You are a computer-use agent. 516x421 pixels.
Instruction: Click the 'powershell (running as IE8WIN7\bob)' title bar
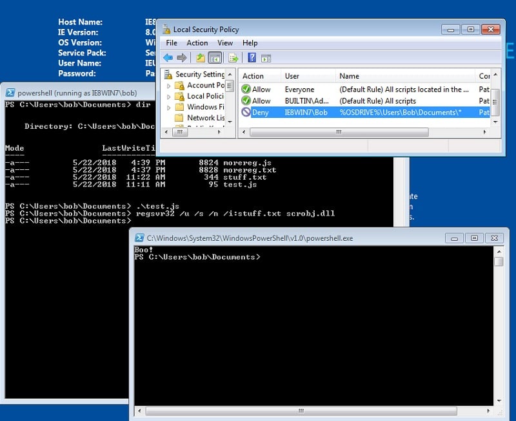coord(77,93)
